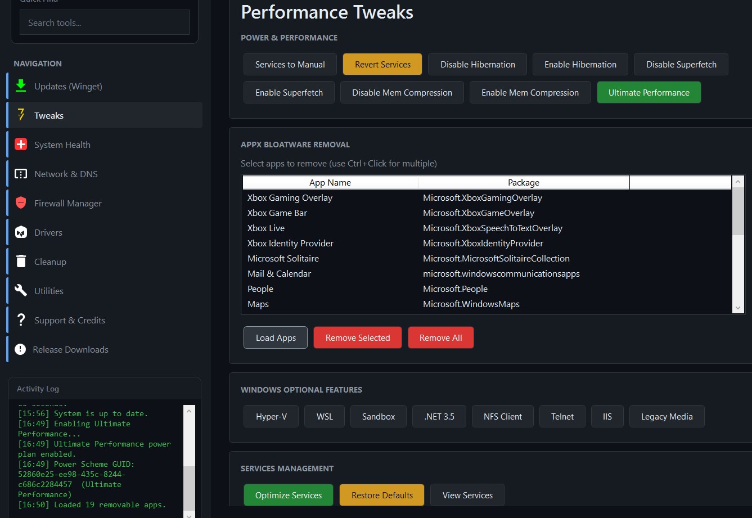The width and height of the screenshot is (752, 518).
Task: Open the Support & Credits section
Action: pos(69,319)
